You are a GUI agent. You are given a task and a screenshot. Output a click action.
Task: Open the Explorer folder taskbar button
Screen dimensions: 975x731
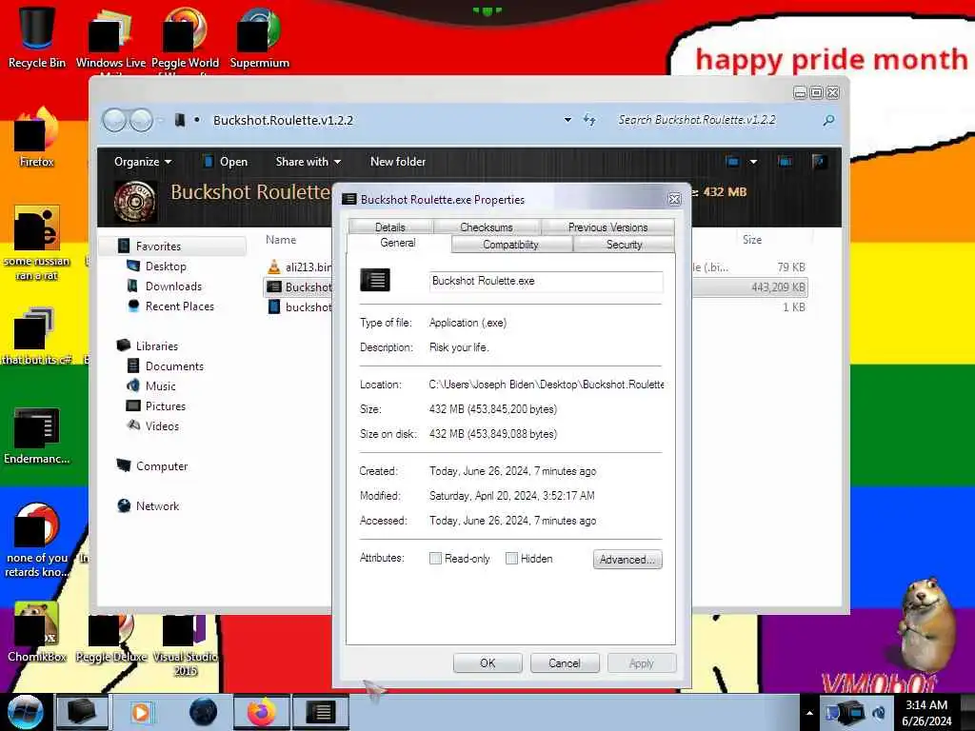(82, 712)
